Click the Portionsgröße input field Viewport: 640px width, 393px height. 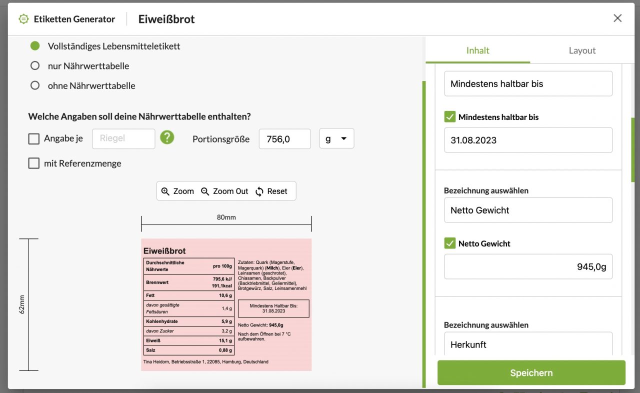(284, 139)
